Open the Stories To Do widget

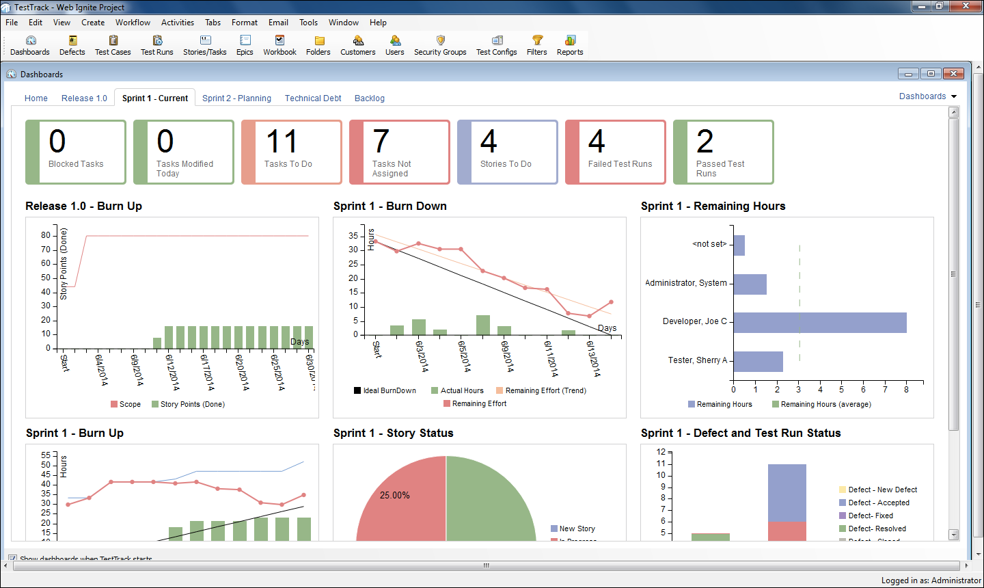(x=508, y=152)
